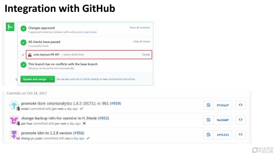Hide all checks list
This screenshot has height=155, width=275.
[142, 42]
